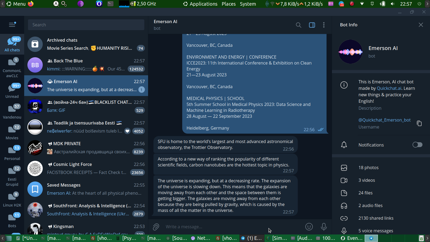Click the volume icon in system tray
This screenshot has height=242, width=430.
click(x=393, y=4)
